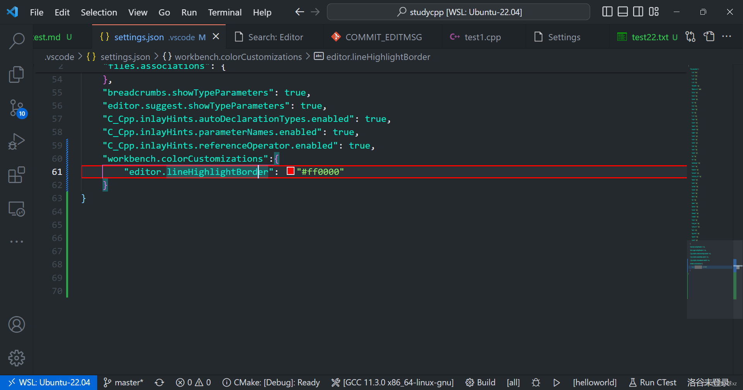Change the [all] build target
The width and height of the screenshot is (743, 390).
[513, 383]
